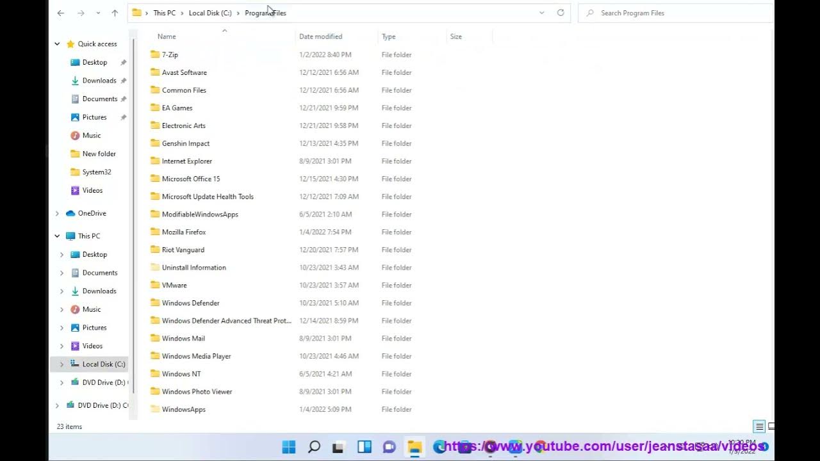
Task: Select the Riot Vanguard folder icon
Action: [154, 250]
